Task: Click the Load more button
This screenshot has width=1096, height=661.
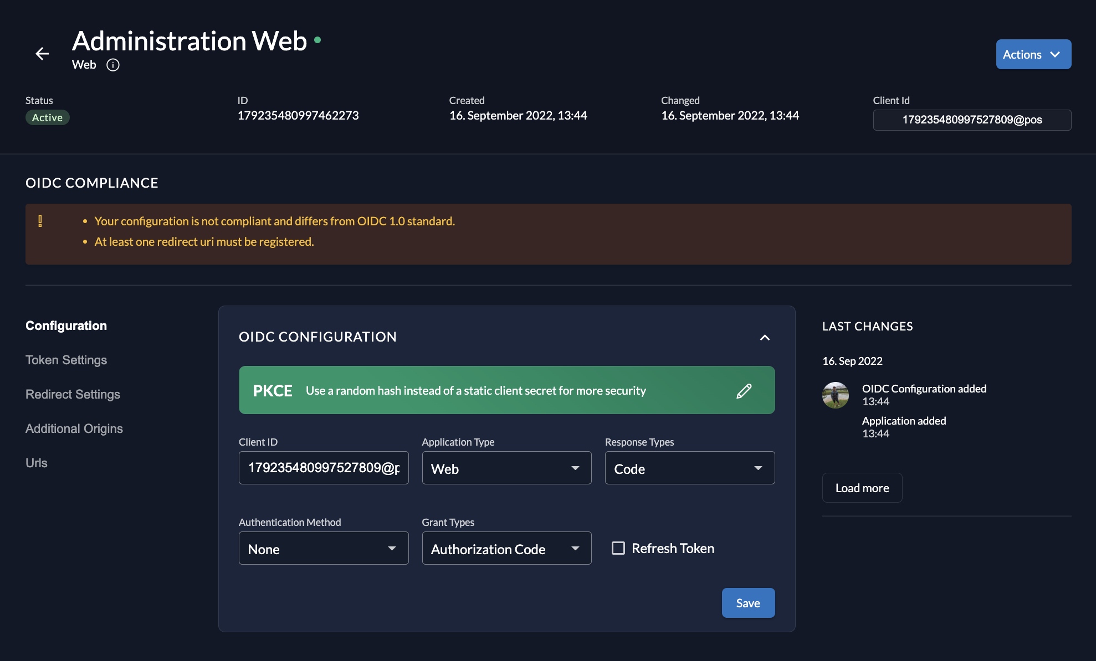Action: point(862,488)
